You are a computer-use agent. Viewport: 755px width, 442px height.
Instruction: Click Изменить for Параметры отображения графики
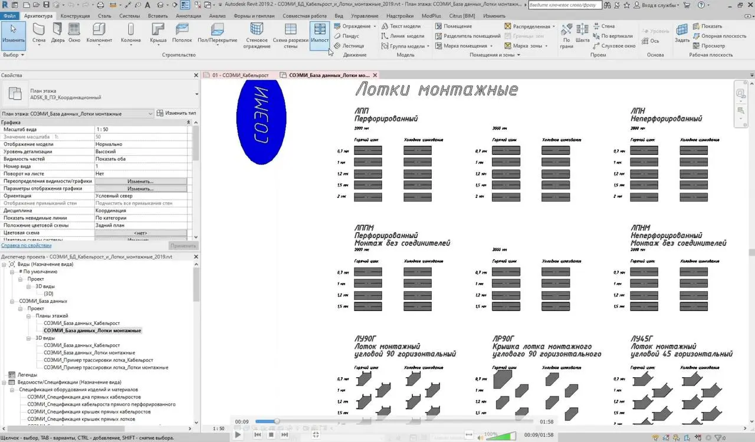pos(140,189)
